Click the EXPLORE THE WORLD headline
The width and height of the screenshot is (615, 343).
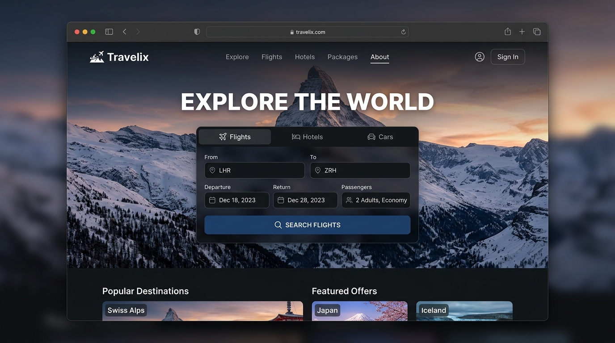pos(307,102)
